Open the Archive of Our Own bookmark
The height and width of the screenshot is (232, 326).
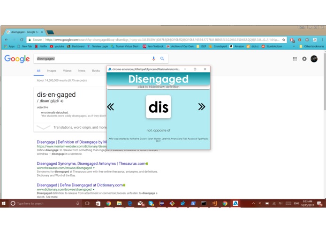(180, 46)
